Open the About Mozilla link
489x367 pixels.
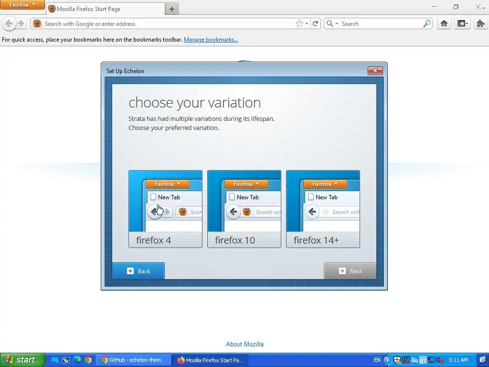244,344
